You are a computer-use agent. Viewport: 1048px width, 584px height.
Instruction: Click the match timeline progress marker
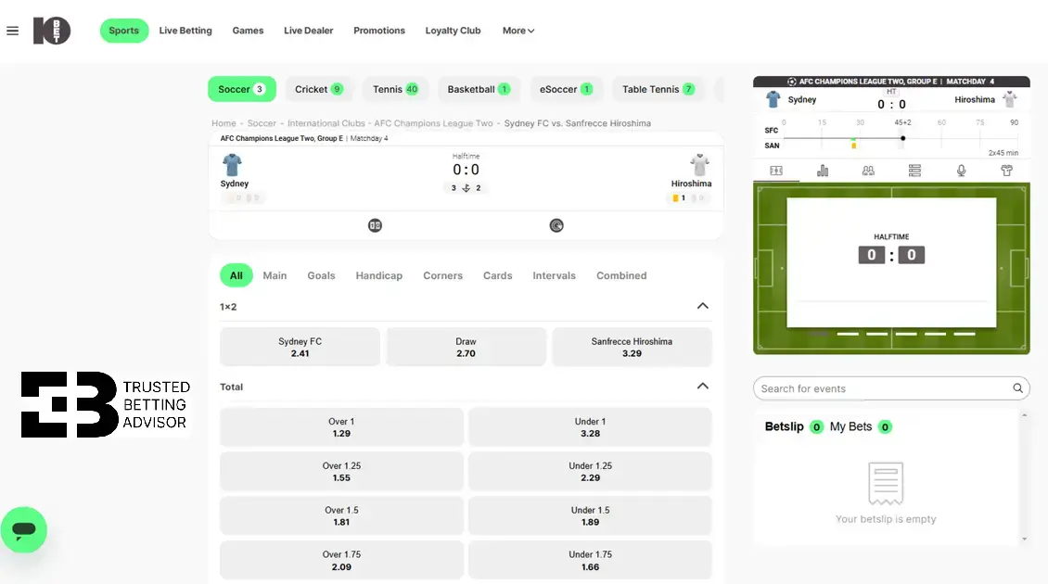click(903, 138)
